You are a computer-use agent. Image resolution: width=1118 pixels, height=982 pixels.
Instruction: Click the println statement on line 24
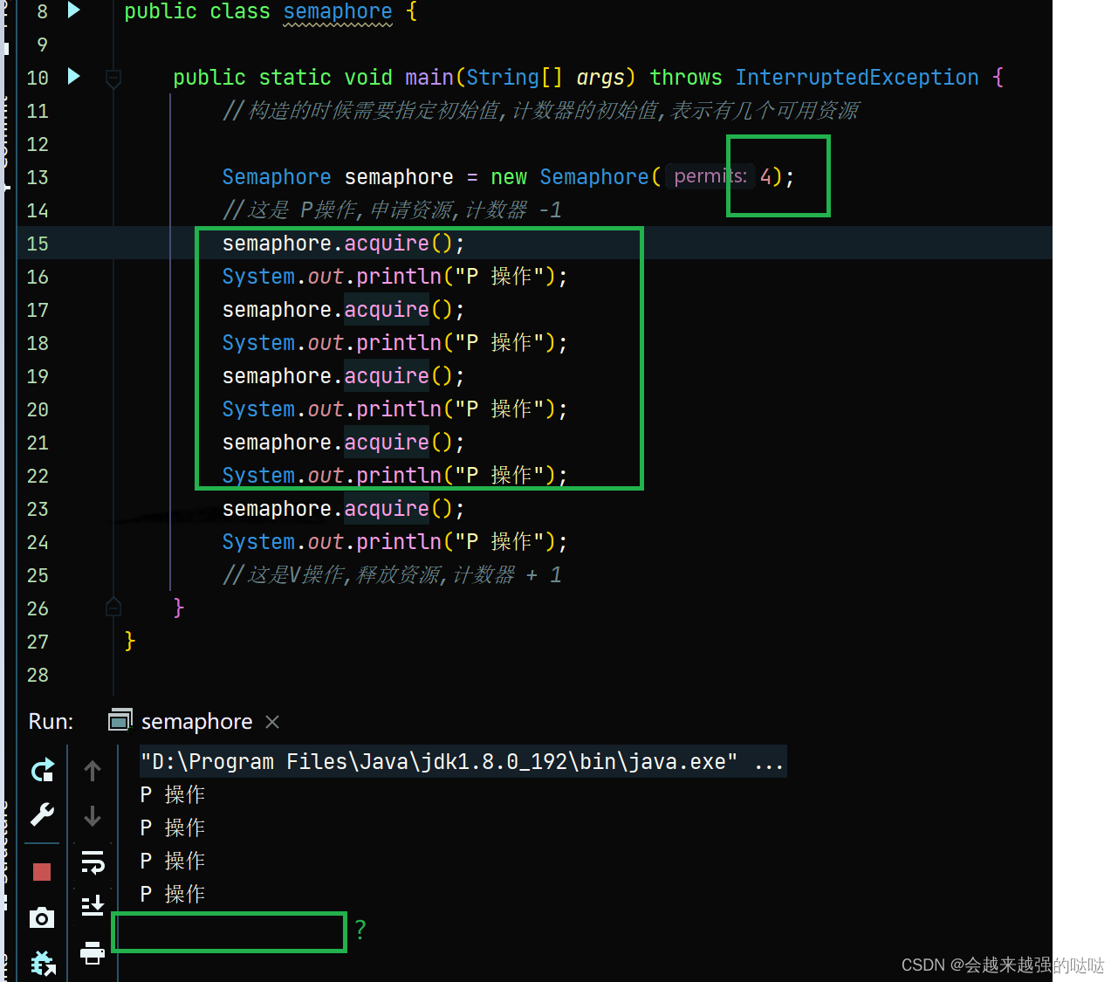[394, 542]
